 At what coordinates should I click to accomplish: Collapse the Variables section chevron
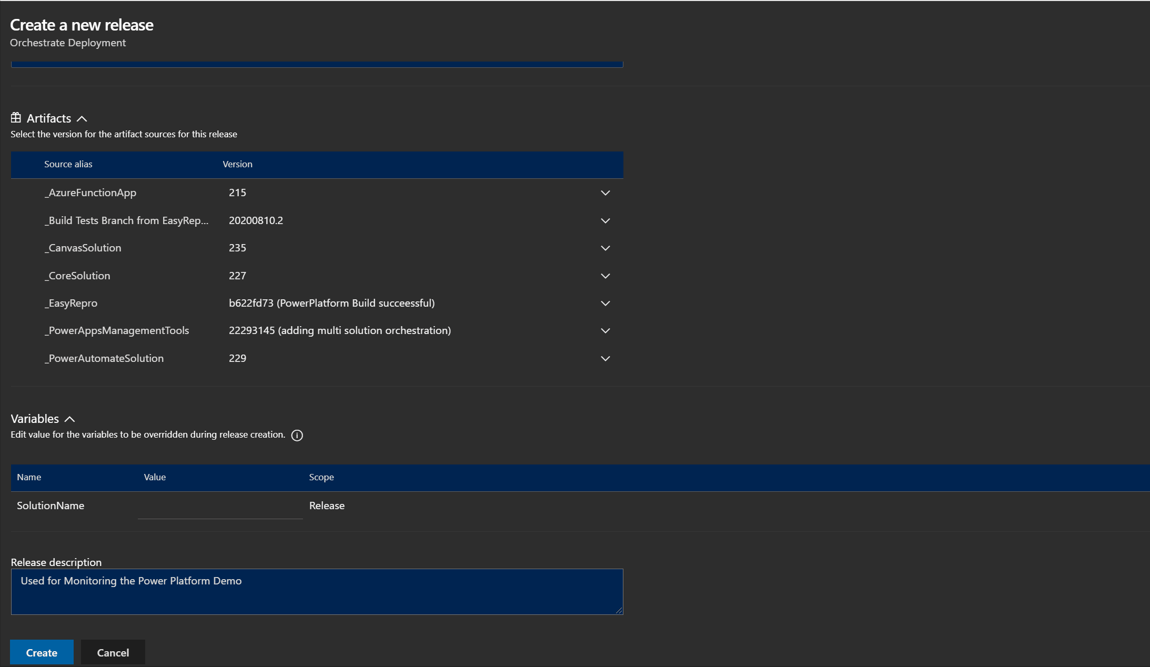(x=69, y=419)
